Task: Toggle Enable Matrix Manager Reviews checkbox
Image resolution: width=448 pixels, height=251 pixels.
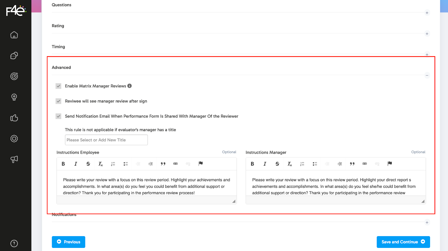Action: coord(59,86)
